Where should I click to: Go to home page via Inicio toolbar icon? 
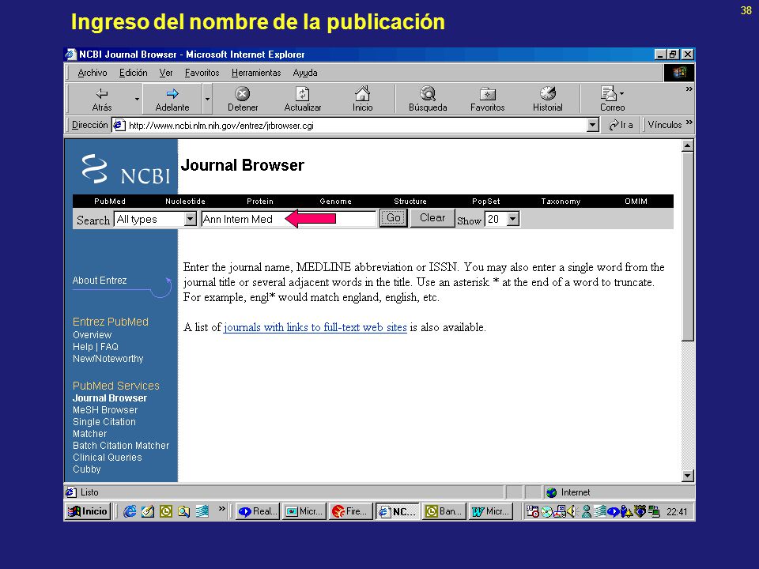363,99
